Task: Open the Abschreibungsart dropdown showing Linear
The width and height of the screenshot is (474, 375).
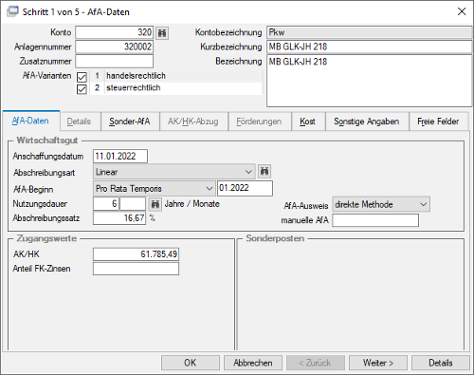Action: (174, 172)
